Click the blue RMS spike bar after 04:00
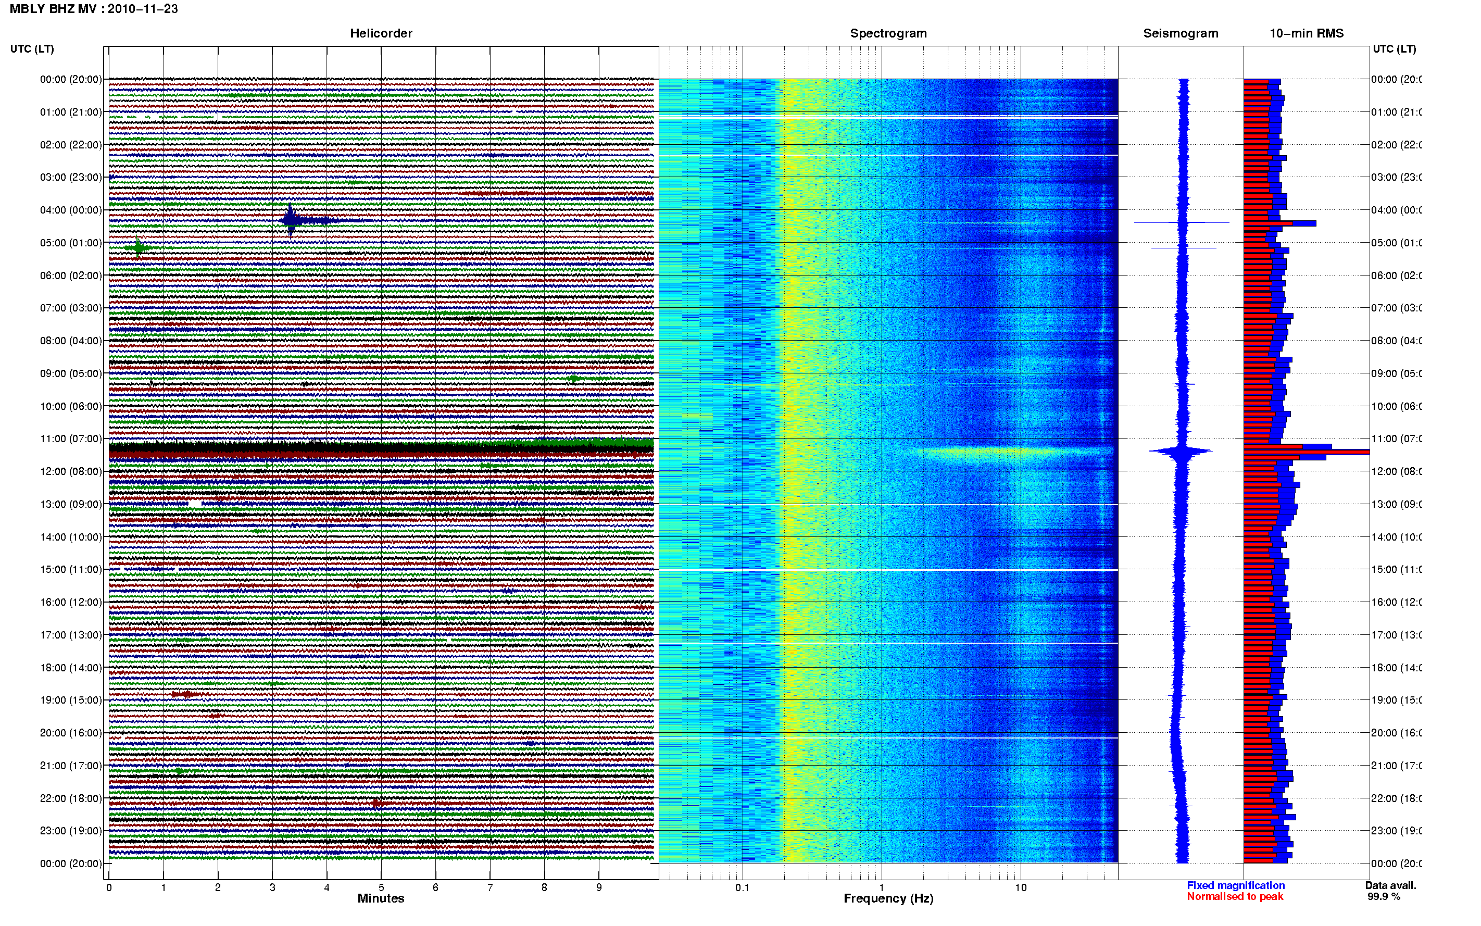This screenshot has width=1481, height=926. [x=1280, y=223]
